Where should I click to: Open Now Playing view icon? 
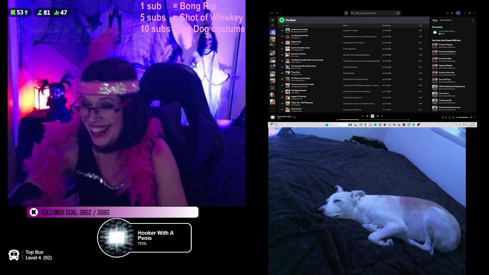pos(442,117)
